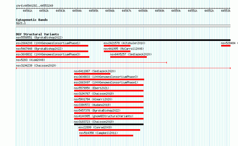Open esv22899 (Conrad2009) label
This screenshot has width=238, height=146.
click(95, 127)
